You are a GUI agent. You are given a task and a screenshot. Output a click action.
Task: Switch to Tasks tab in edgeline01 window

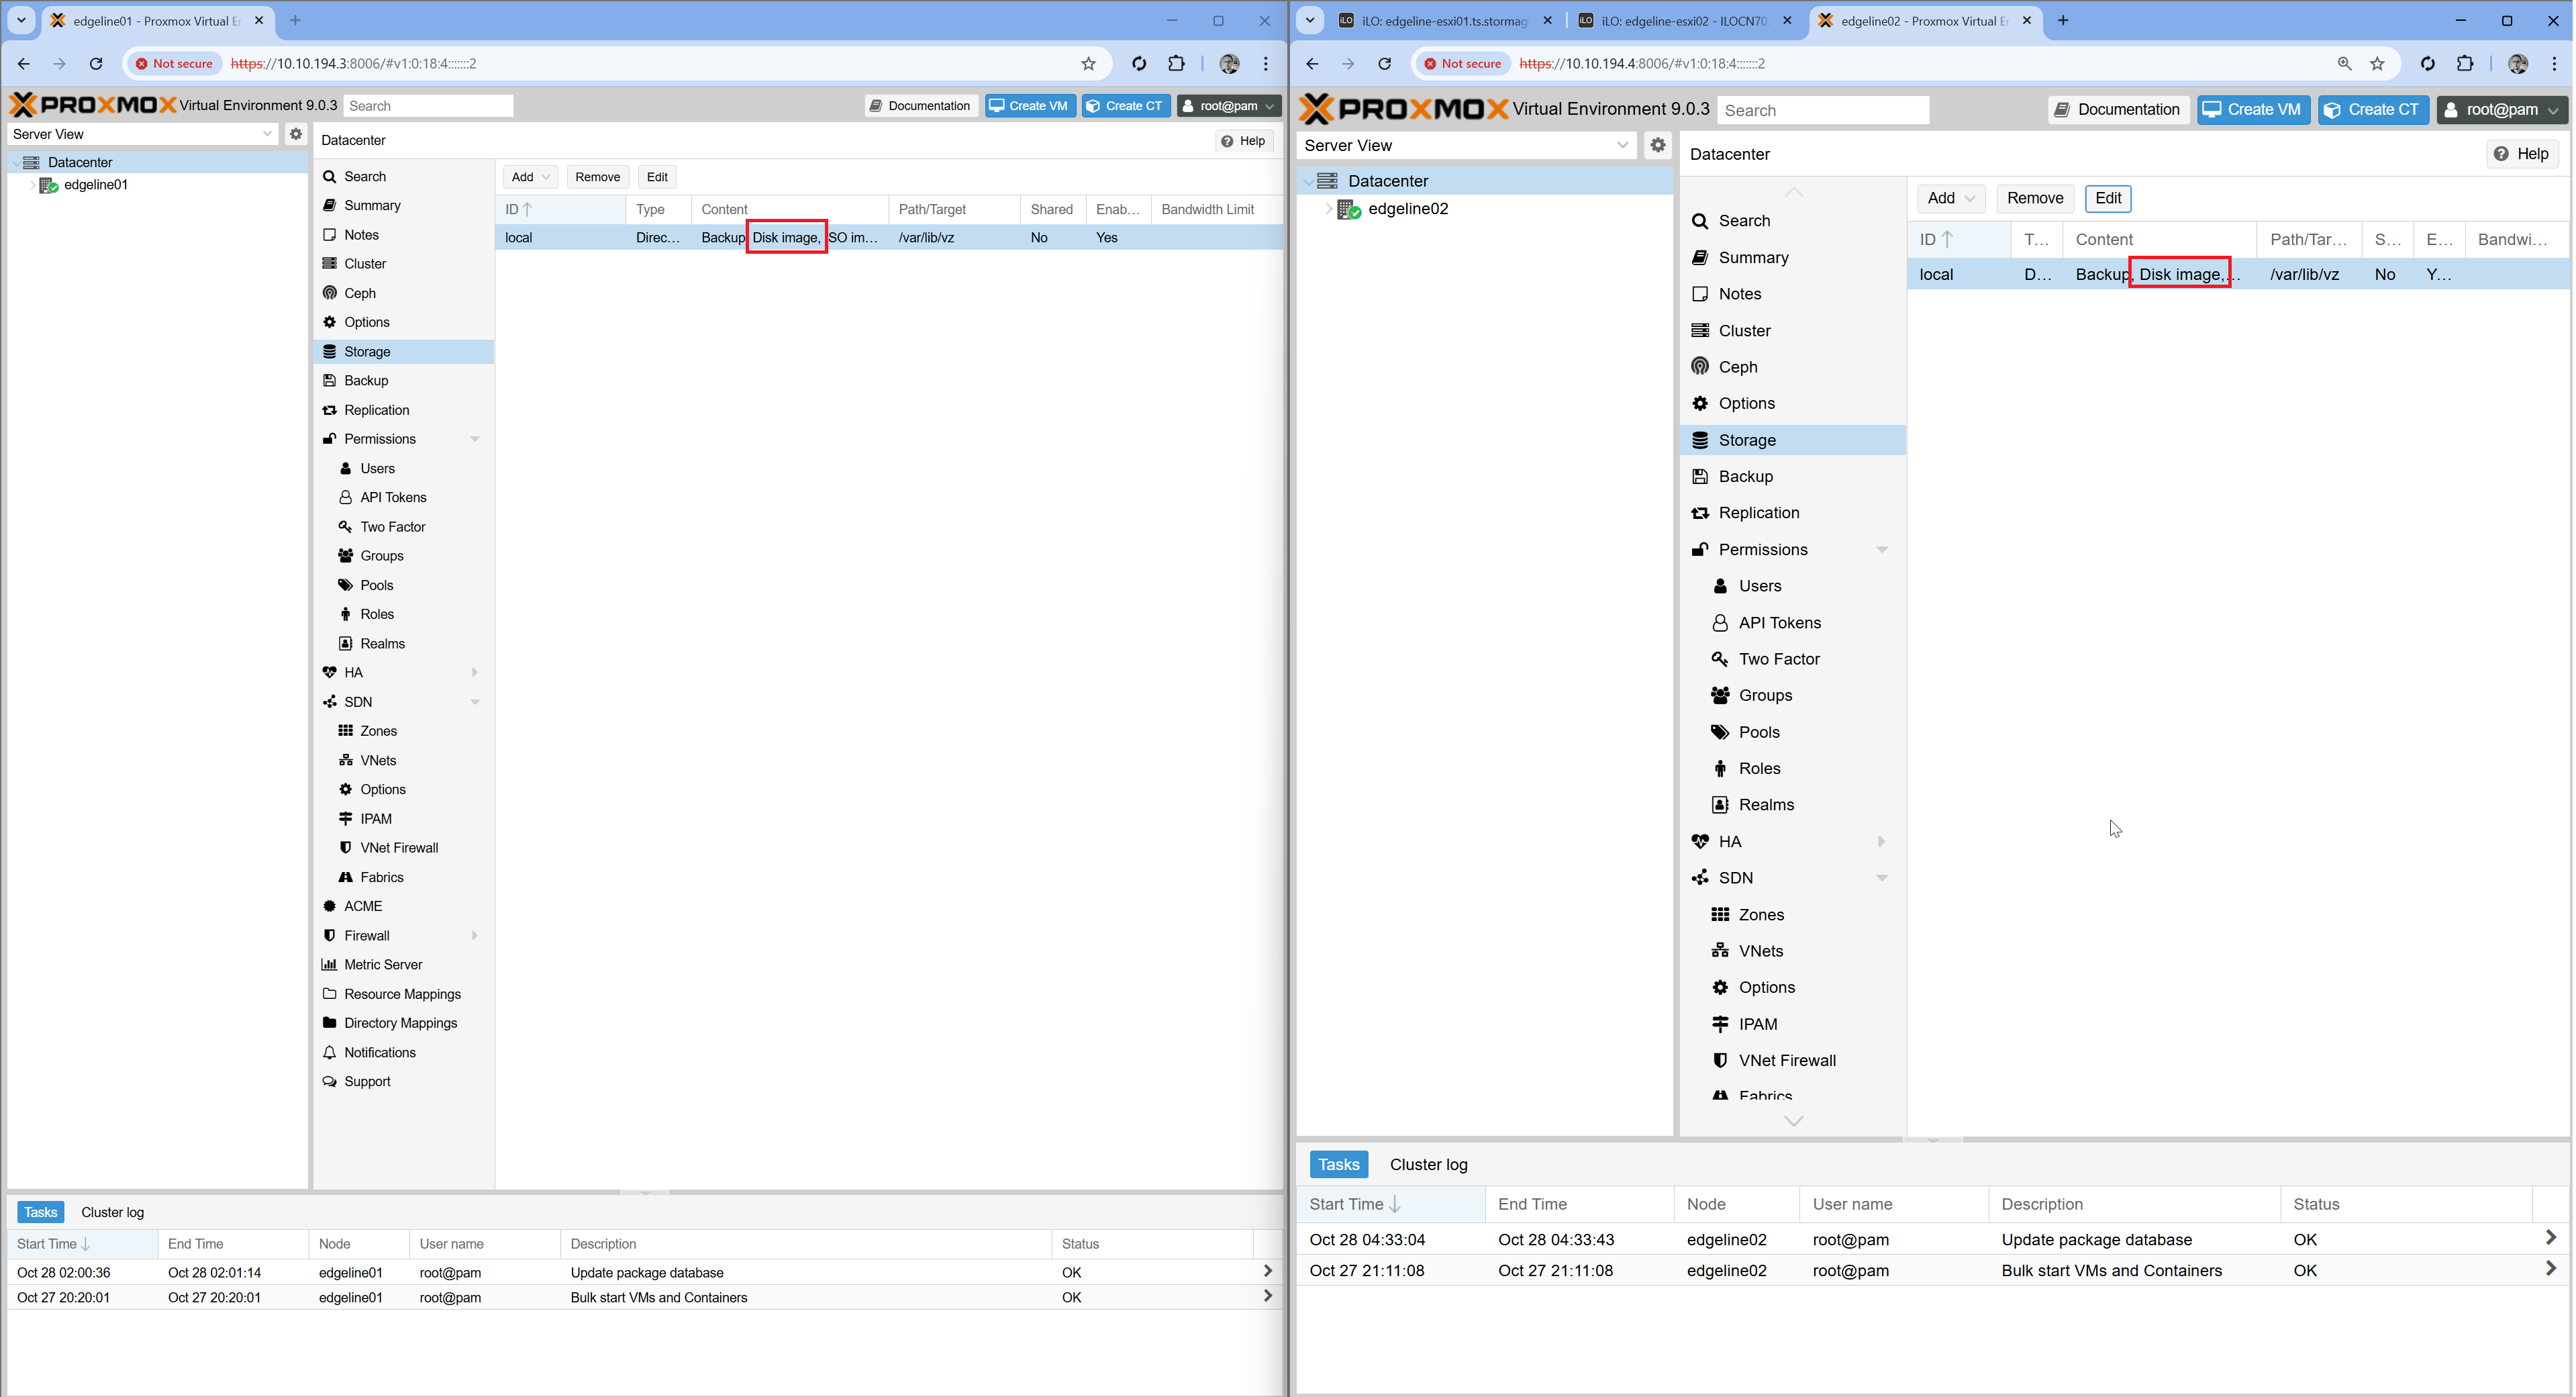40,1212
